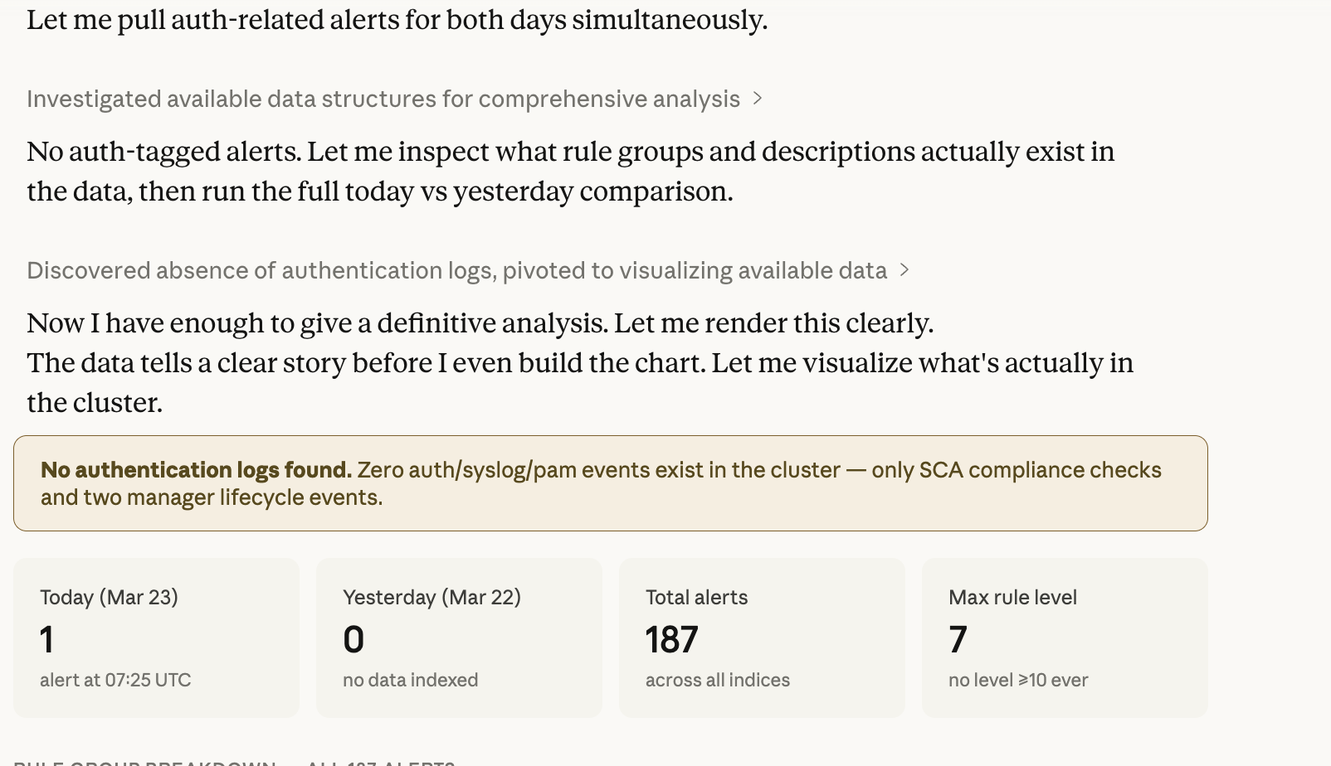Screen dimensions: 1331x766
Task: Click the '7' max rule level value
Action: [957, 638]
